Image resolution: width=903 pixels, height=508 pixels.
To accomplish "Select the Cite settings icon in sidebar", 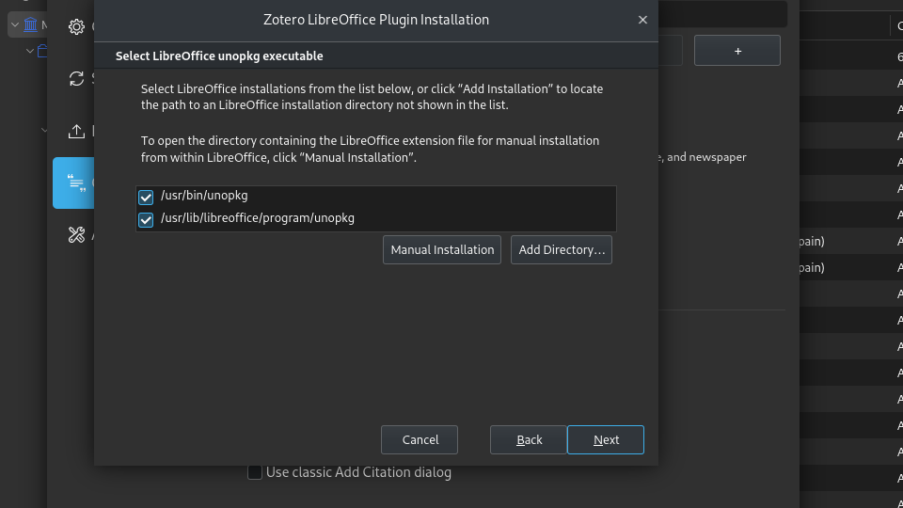I will [x=76, y=183].
